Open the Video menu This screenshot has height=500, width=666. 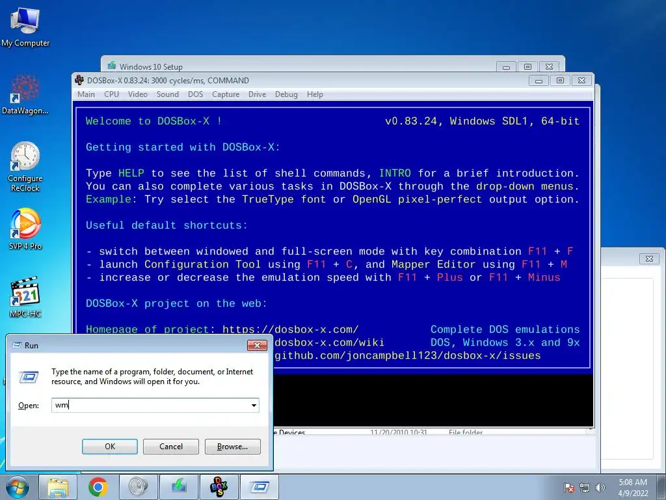(138, 94)
